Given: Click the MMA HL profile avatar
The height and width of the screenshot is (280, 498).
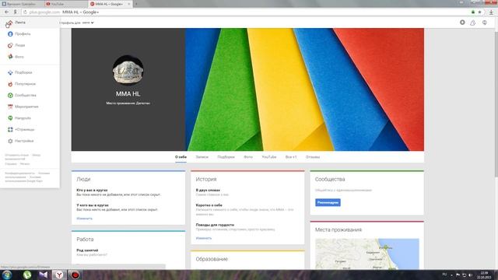Looking at the screenshot, I should [x=128, y=71].
